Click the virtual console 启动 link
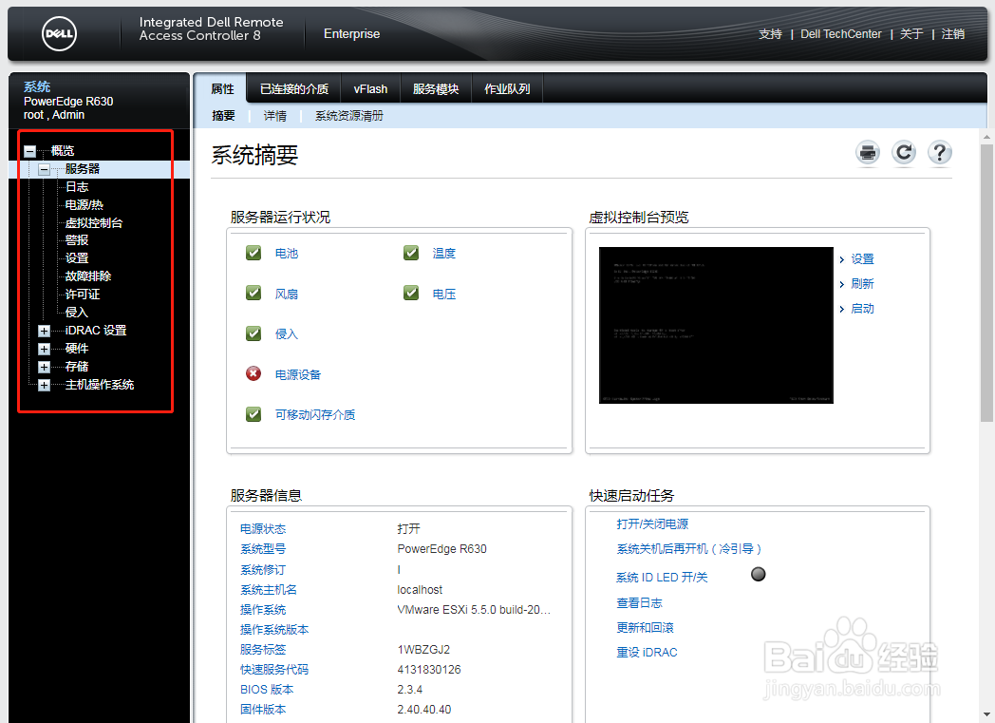 click(x=862, y=309)
